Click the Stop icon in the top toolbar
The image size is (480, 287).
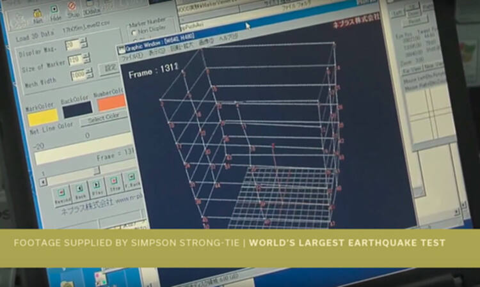click(72, 10)
